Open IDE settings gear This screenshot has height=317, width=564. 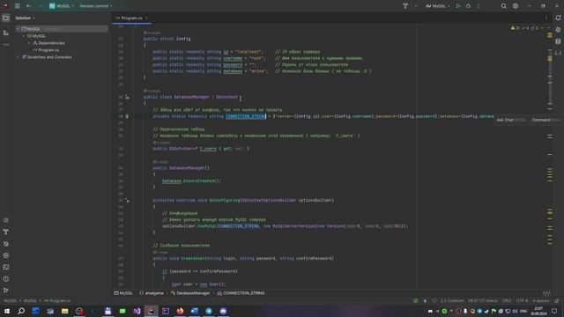point(516,6)
